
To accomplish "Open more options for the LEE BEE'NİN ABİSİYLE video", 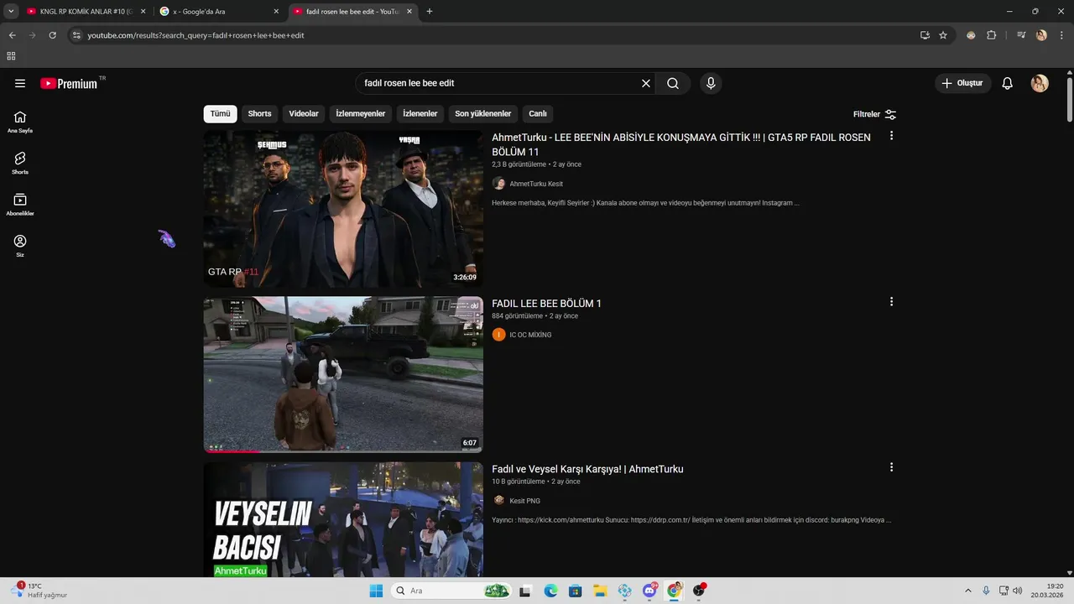I will (x=891, y=136).
